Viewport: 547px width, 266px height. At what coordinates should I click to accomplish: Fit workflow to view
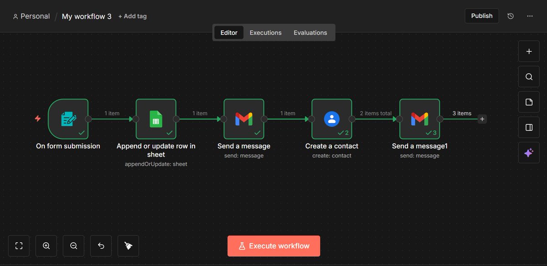point(19,246)
